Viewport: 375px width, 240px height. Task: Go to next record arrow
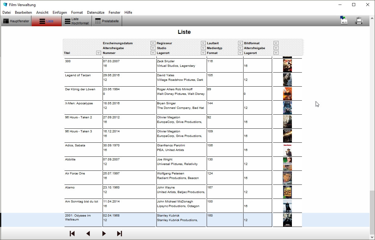coord(104,234)
